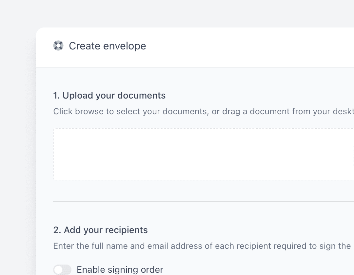Click the word drag in upload instructions
Screen dimensions: 354x275
click(x=231, y=111)
